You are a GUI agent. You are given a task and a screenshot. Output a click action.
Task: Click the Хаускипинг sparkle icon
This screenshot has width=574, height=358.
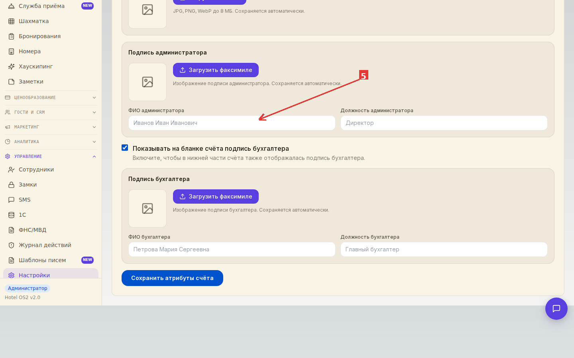coord(12,66)
